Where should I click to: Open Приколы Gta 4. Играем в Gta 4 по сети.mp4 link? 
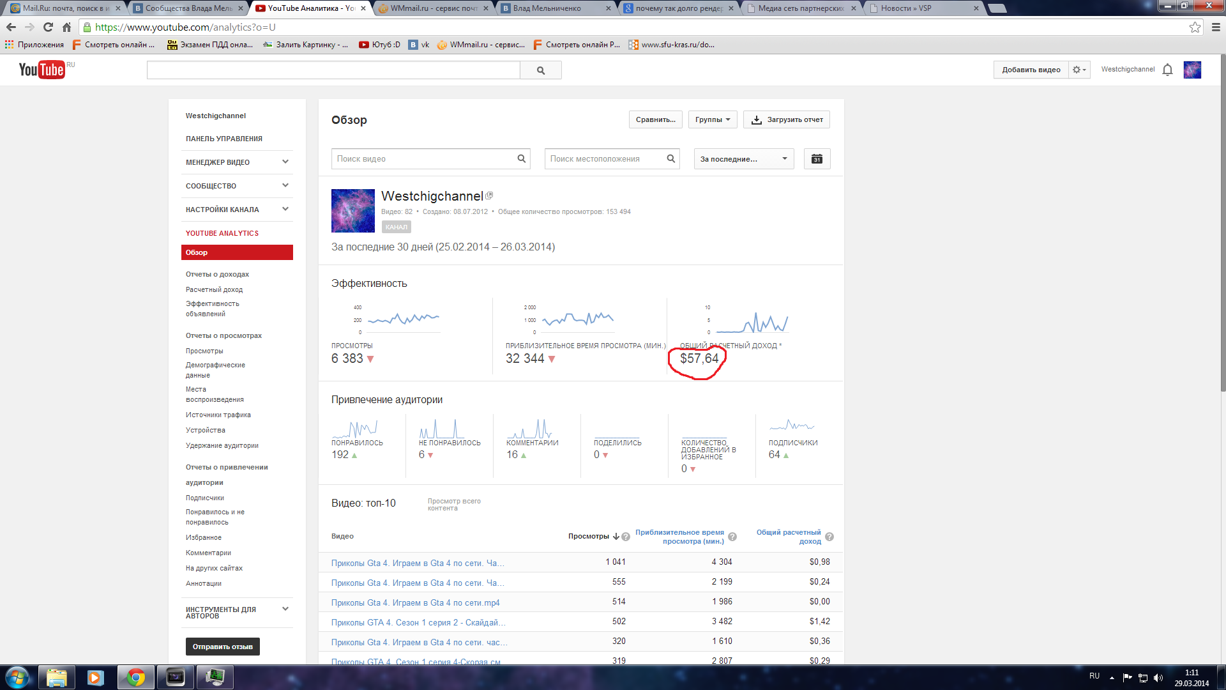(415, 602)
